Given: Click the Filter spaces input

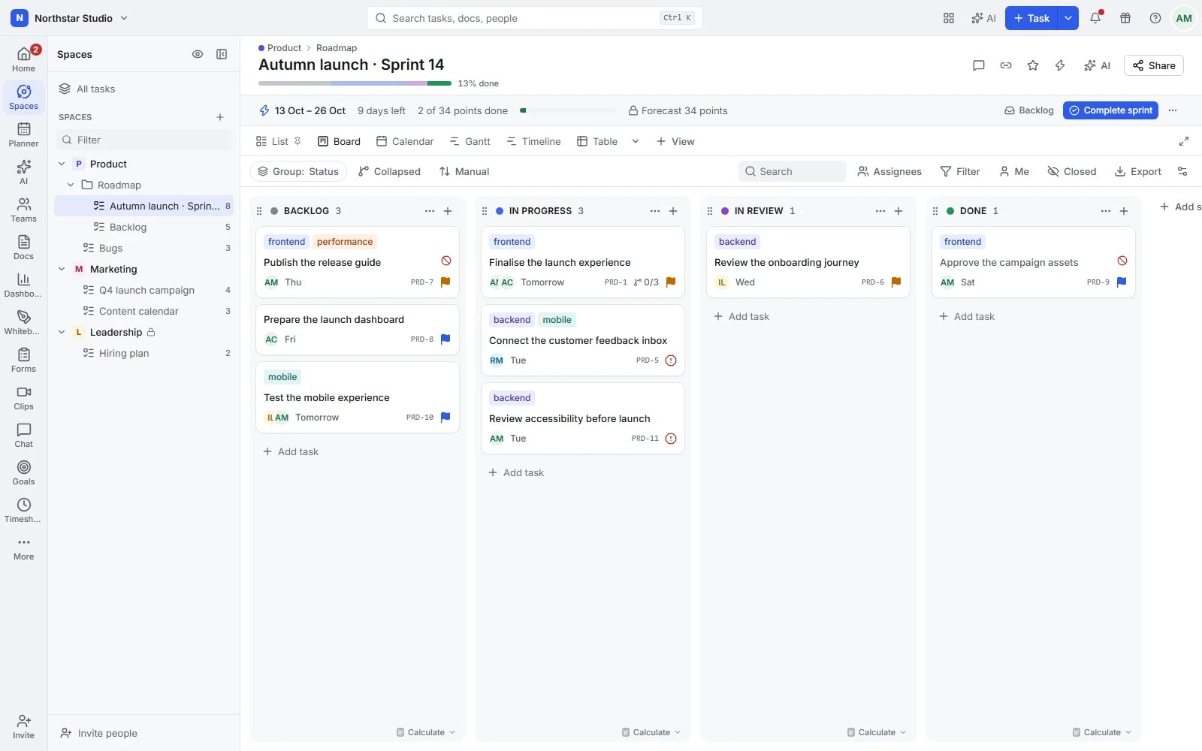Looking at the screenshot, I should (144, 140).
